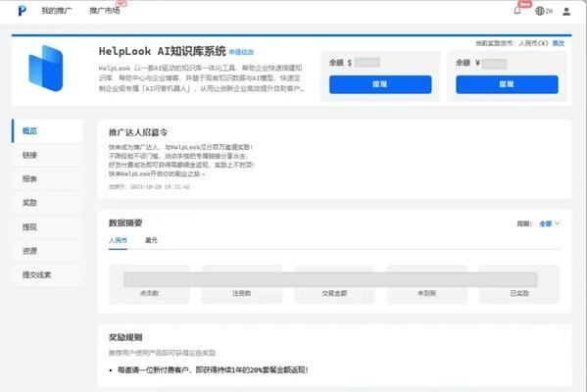Click the HelpLook blue product logo

[46, 69]
